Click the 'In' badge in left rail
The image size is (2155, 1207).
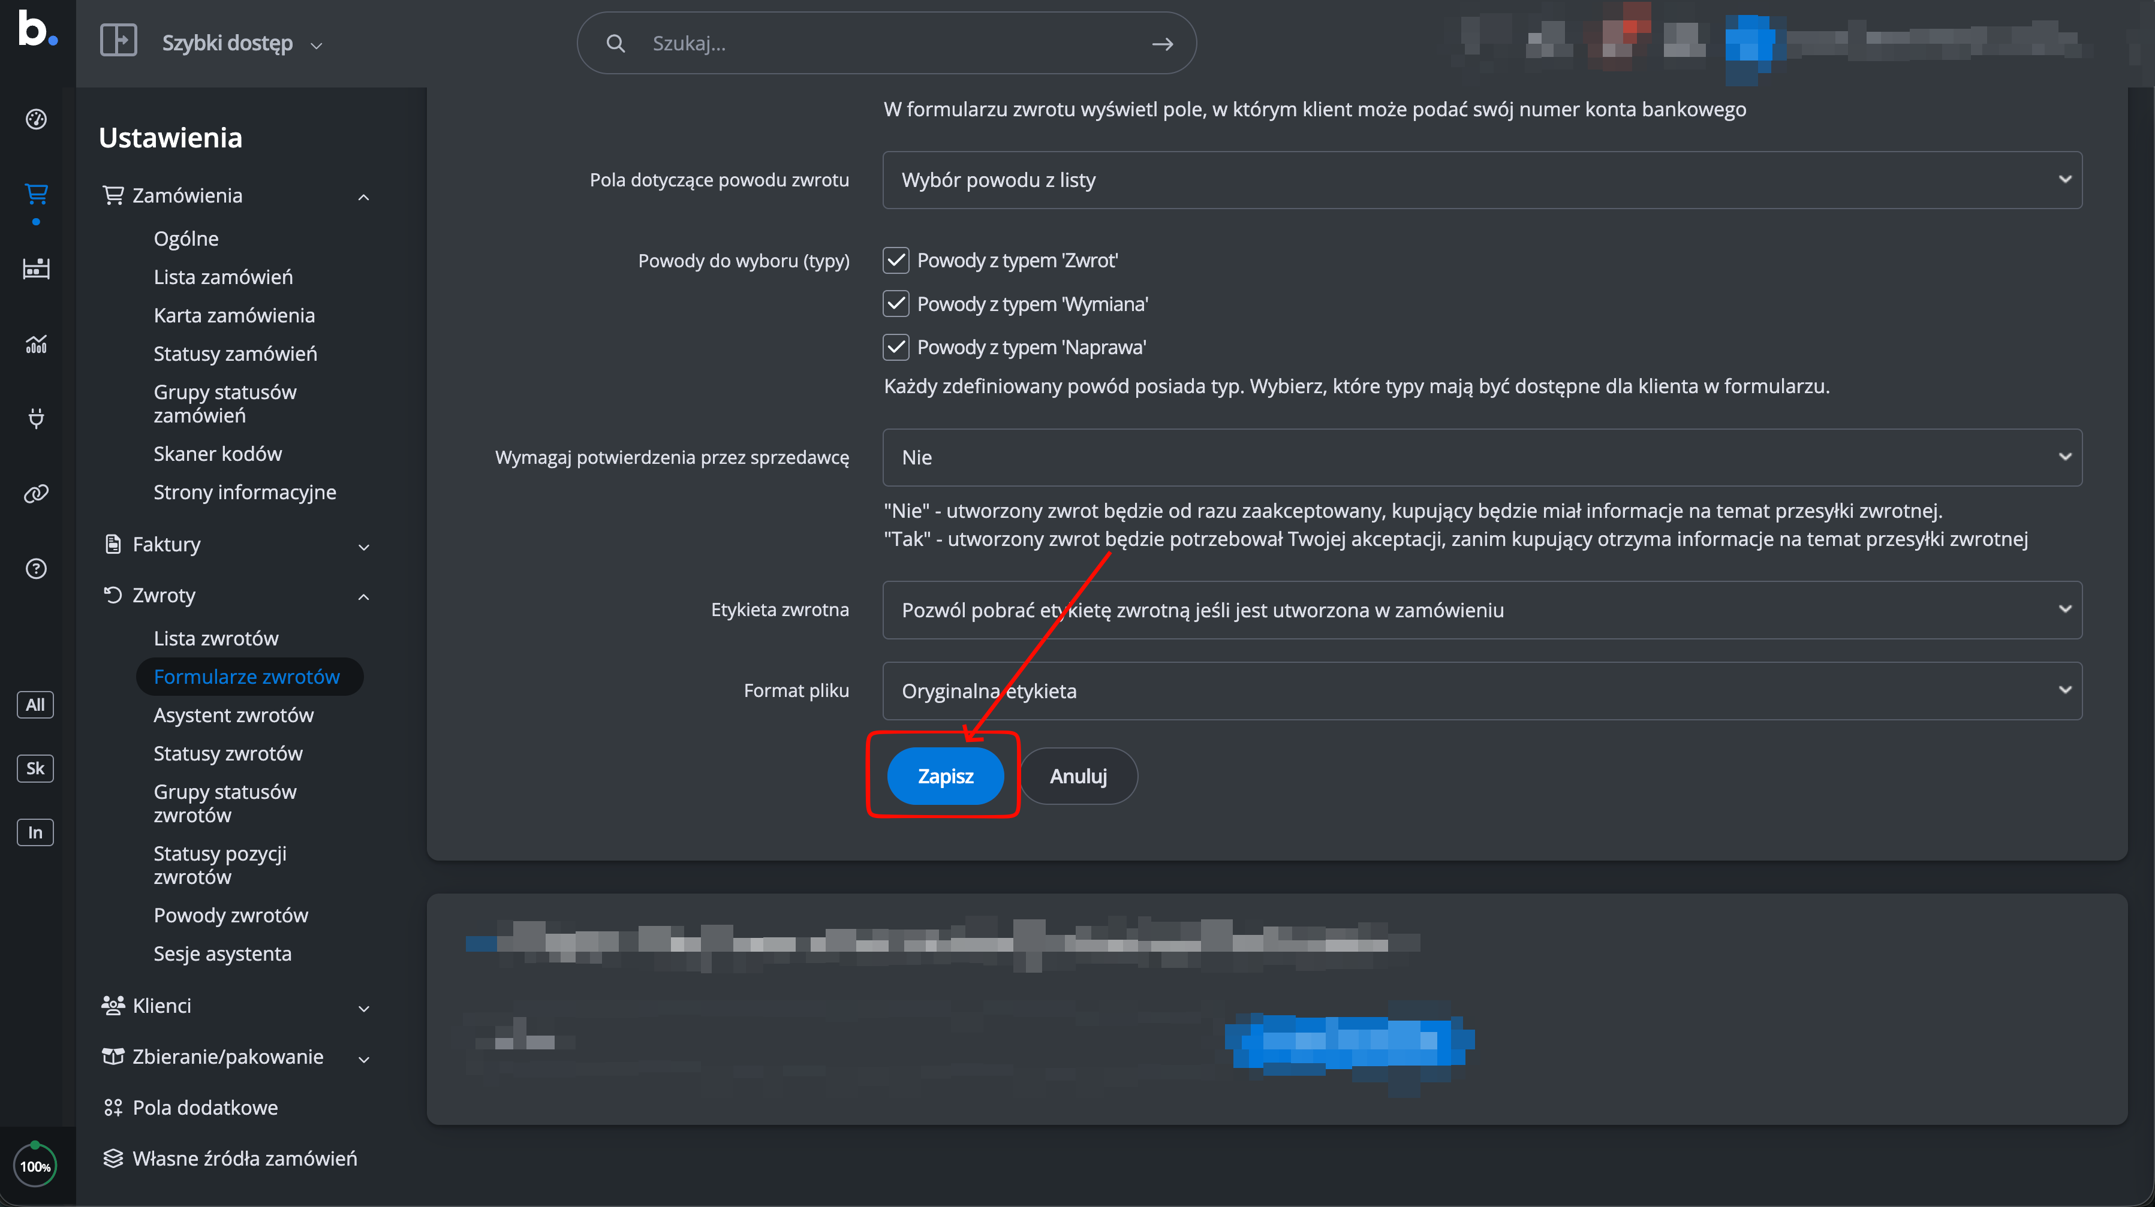[x=35, y=832]
